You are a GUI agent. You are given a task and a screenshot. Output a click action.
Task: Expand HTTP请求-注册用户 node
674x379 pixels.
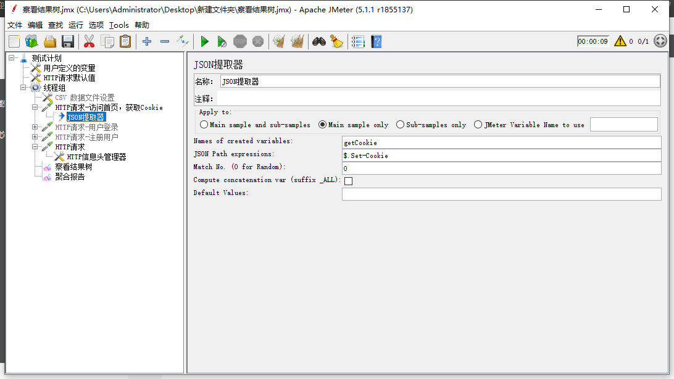click(35, 136)
